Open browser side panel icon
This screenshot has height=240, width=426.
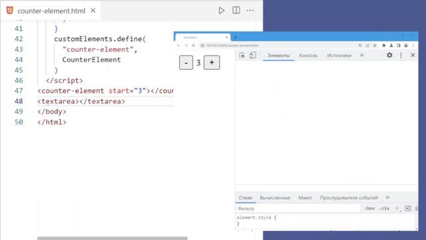pyautogui.click(x=399, y=45)
